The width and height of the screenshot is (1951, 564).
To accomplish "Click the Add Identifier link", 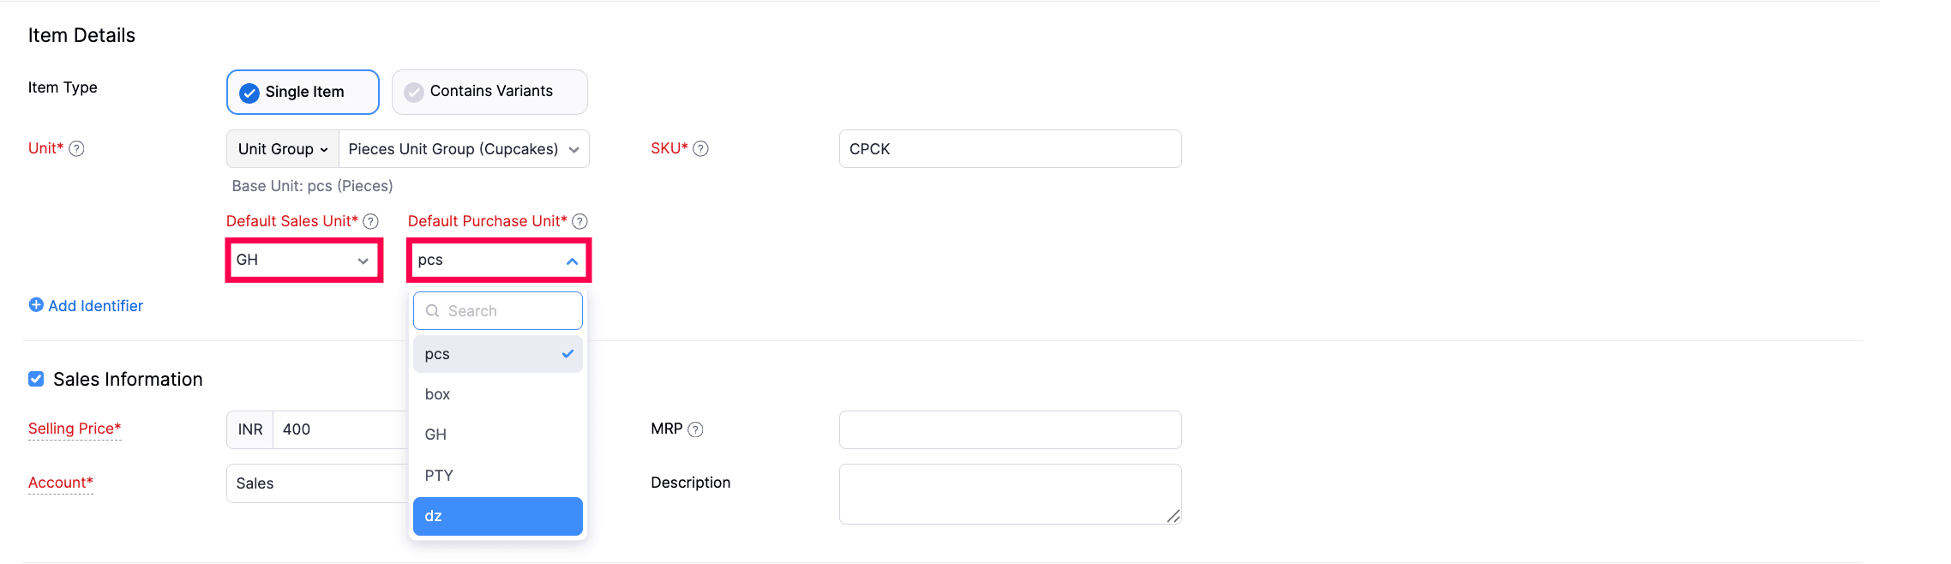I will tap(94, 305).
